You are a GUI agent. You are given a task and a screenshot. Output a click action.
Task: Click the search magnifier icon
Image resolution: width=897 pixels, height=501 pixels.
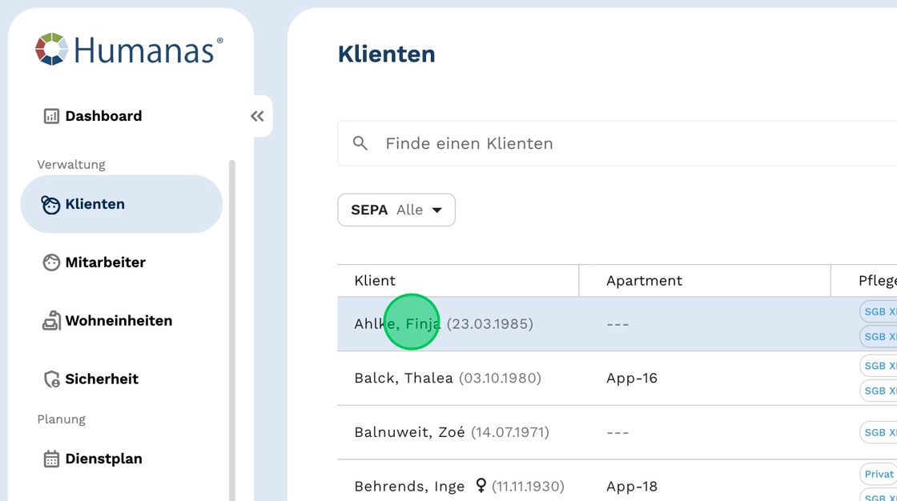[x=360, y=143]
